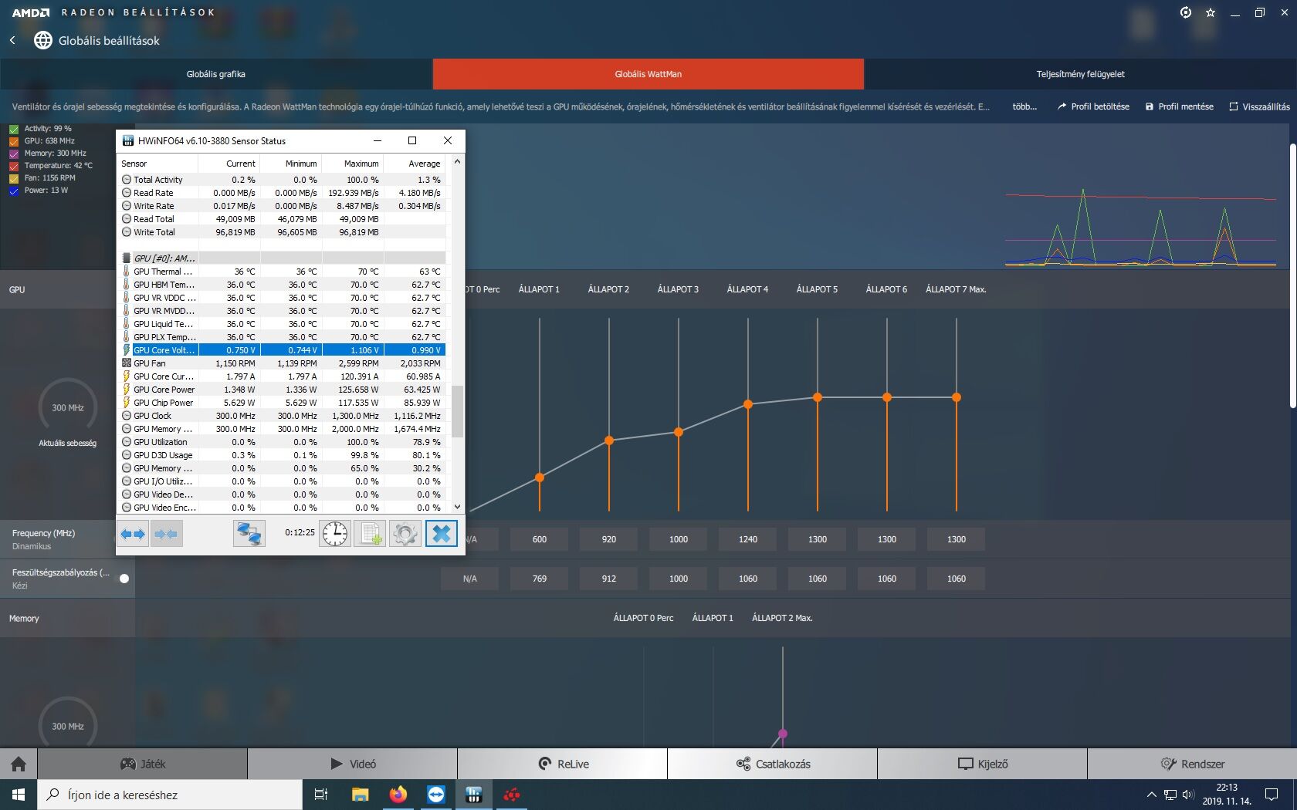Toggle the GPU 638 MHz graph checkbox
Image resolution: width=1297 pixels, height=810 pixels.
(x=13, y=141)
